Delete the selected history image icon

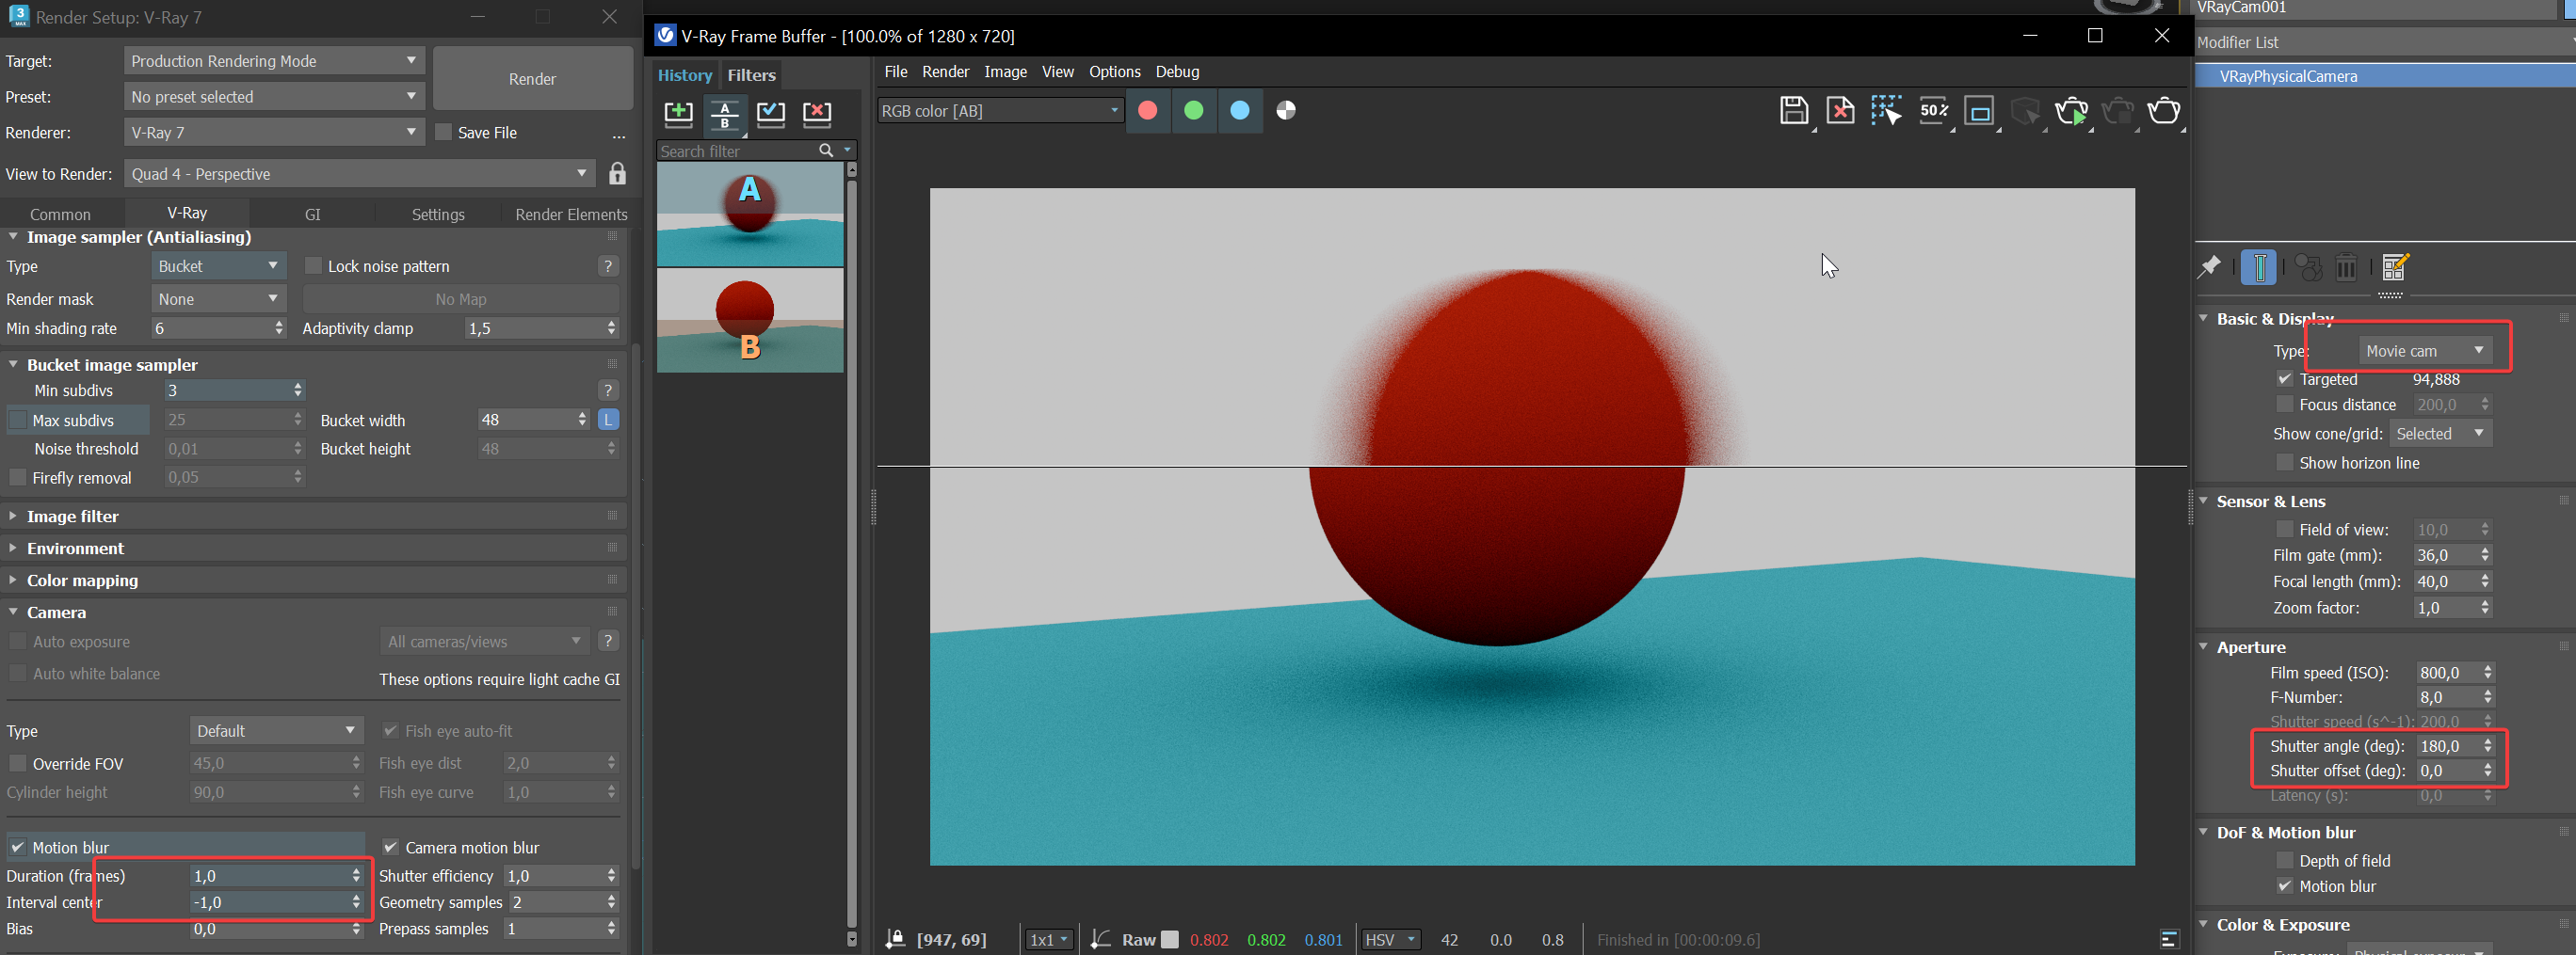(817, 113)
